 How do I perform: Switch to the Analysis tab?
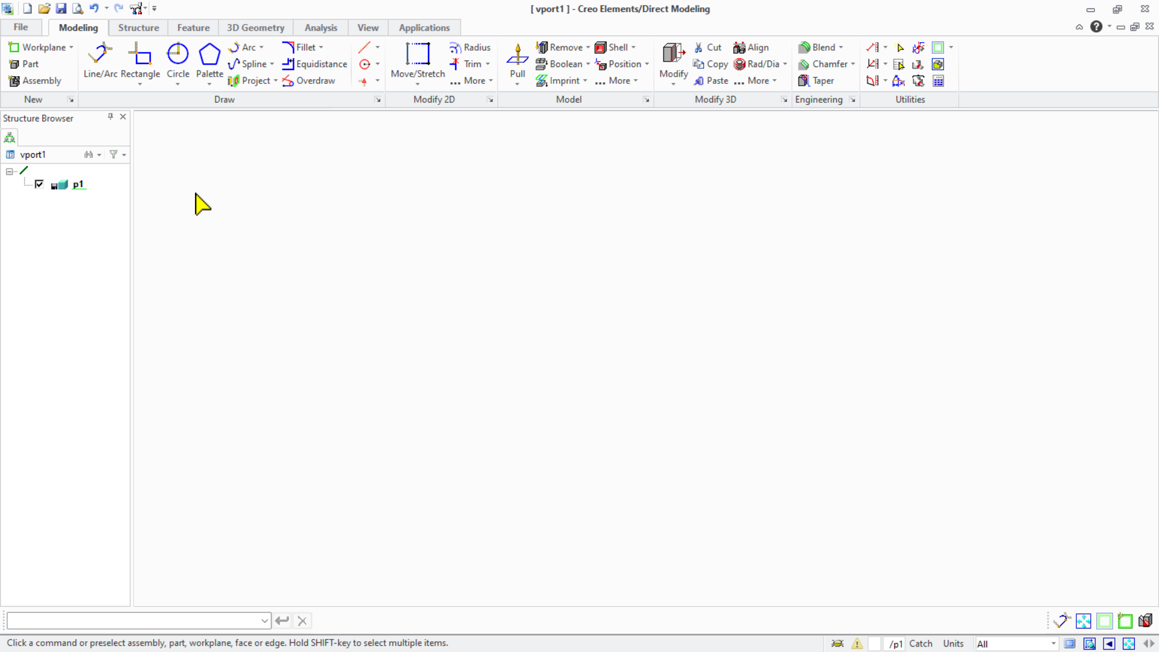(321, 28)
